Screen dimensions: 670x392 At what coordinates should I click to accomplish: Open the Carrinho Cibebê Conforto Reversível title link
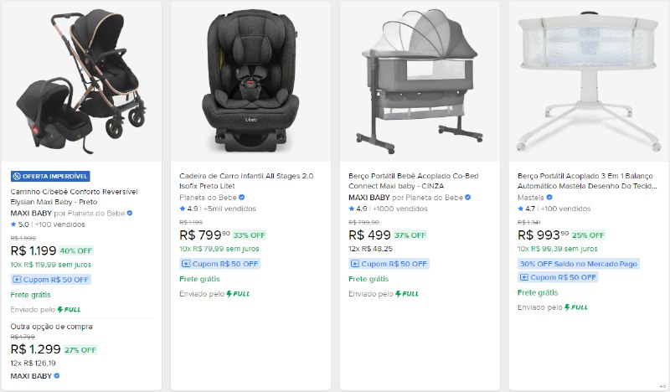tap(74, 197)
